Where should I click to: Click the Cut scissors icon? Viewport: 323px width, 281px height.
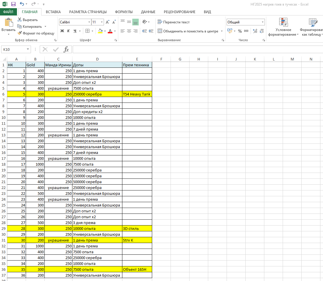[x=20, y=20]
